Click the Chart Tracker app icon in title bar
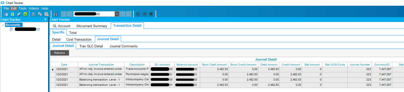The width and height of the screenshot is (404, 92). [3, 3]
